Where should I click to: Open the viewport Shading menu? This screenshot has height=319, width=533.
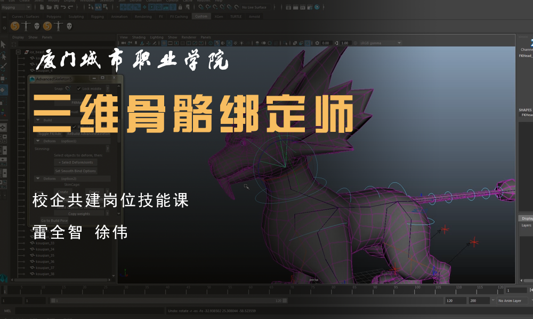pos(139,37)
